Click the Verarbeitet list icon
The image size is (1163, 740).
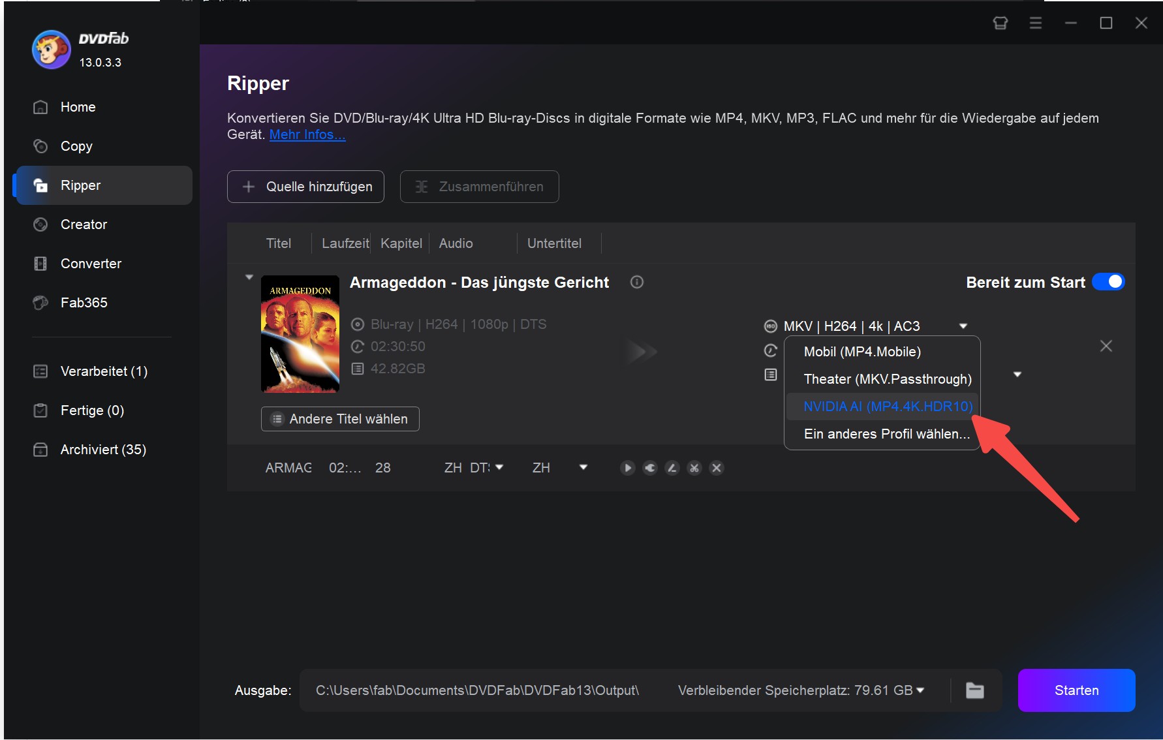tap(40, 371)
